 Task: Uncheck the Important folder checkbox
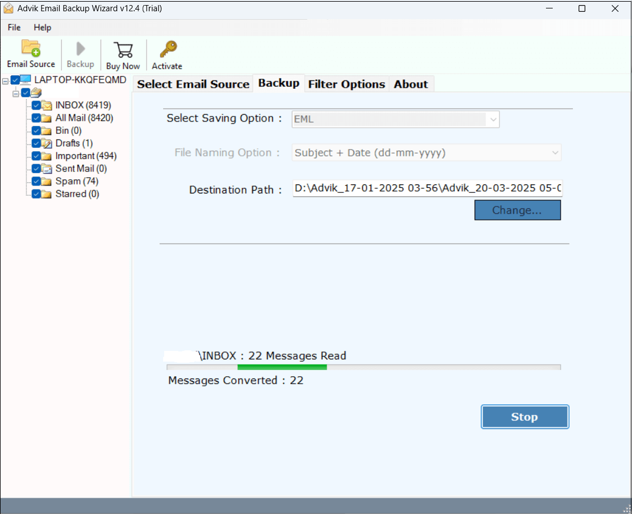coord(36,156)
